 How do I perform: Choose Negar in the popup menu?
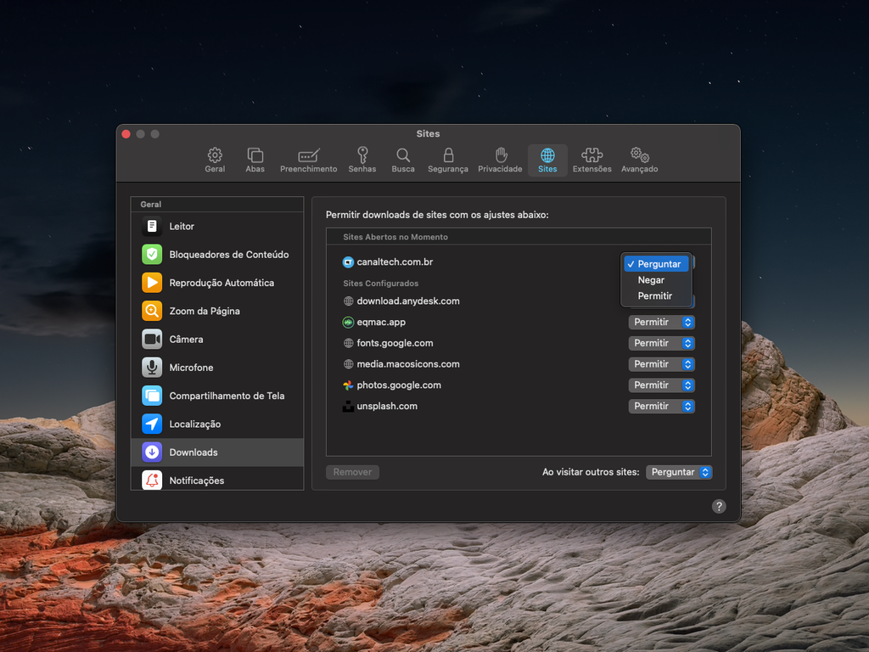point(657,280)
